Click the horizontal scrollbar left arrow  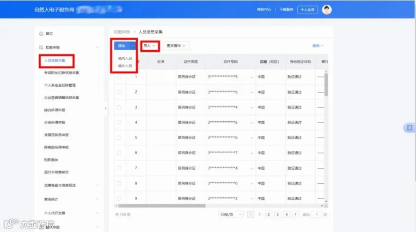(116, 206)
